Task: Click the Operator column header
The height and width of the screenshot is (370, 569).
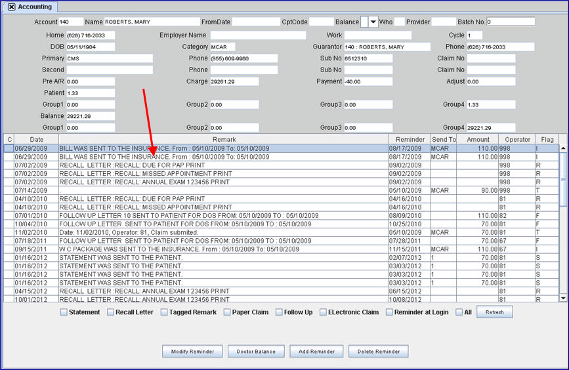Action: (x=517, y=139)
